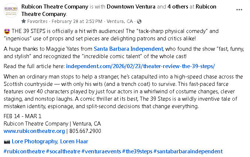Open the Santa Barbara Independent page link
Viewport: 250px width, 157px height.
tap(128, 49)
